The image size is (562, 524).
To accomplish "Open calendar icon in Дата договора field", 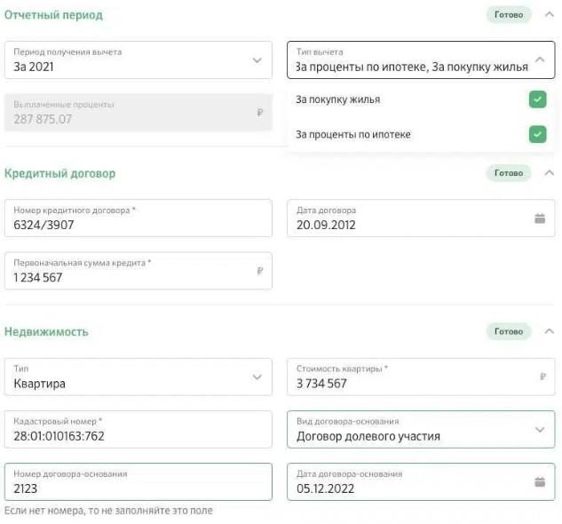I will click(539, 218).
